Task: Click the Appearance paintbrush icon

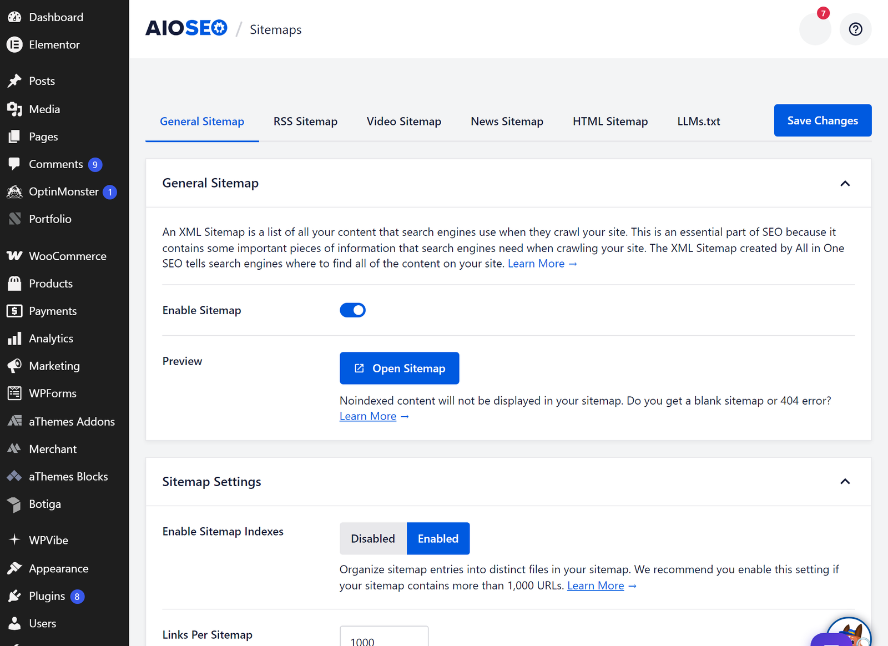Action: click(14, 568)
